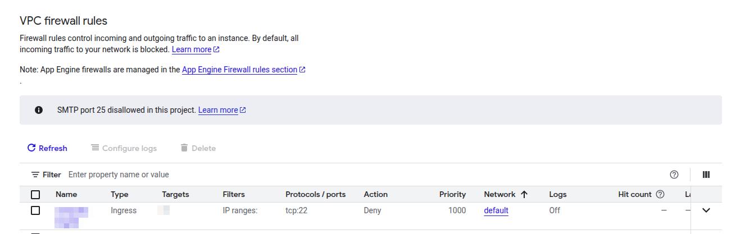This screenshot has width=745, height=234.
Task: Click the Refresh icon button
Action: pos(31,148)
